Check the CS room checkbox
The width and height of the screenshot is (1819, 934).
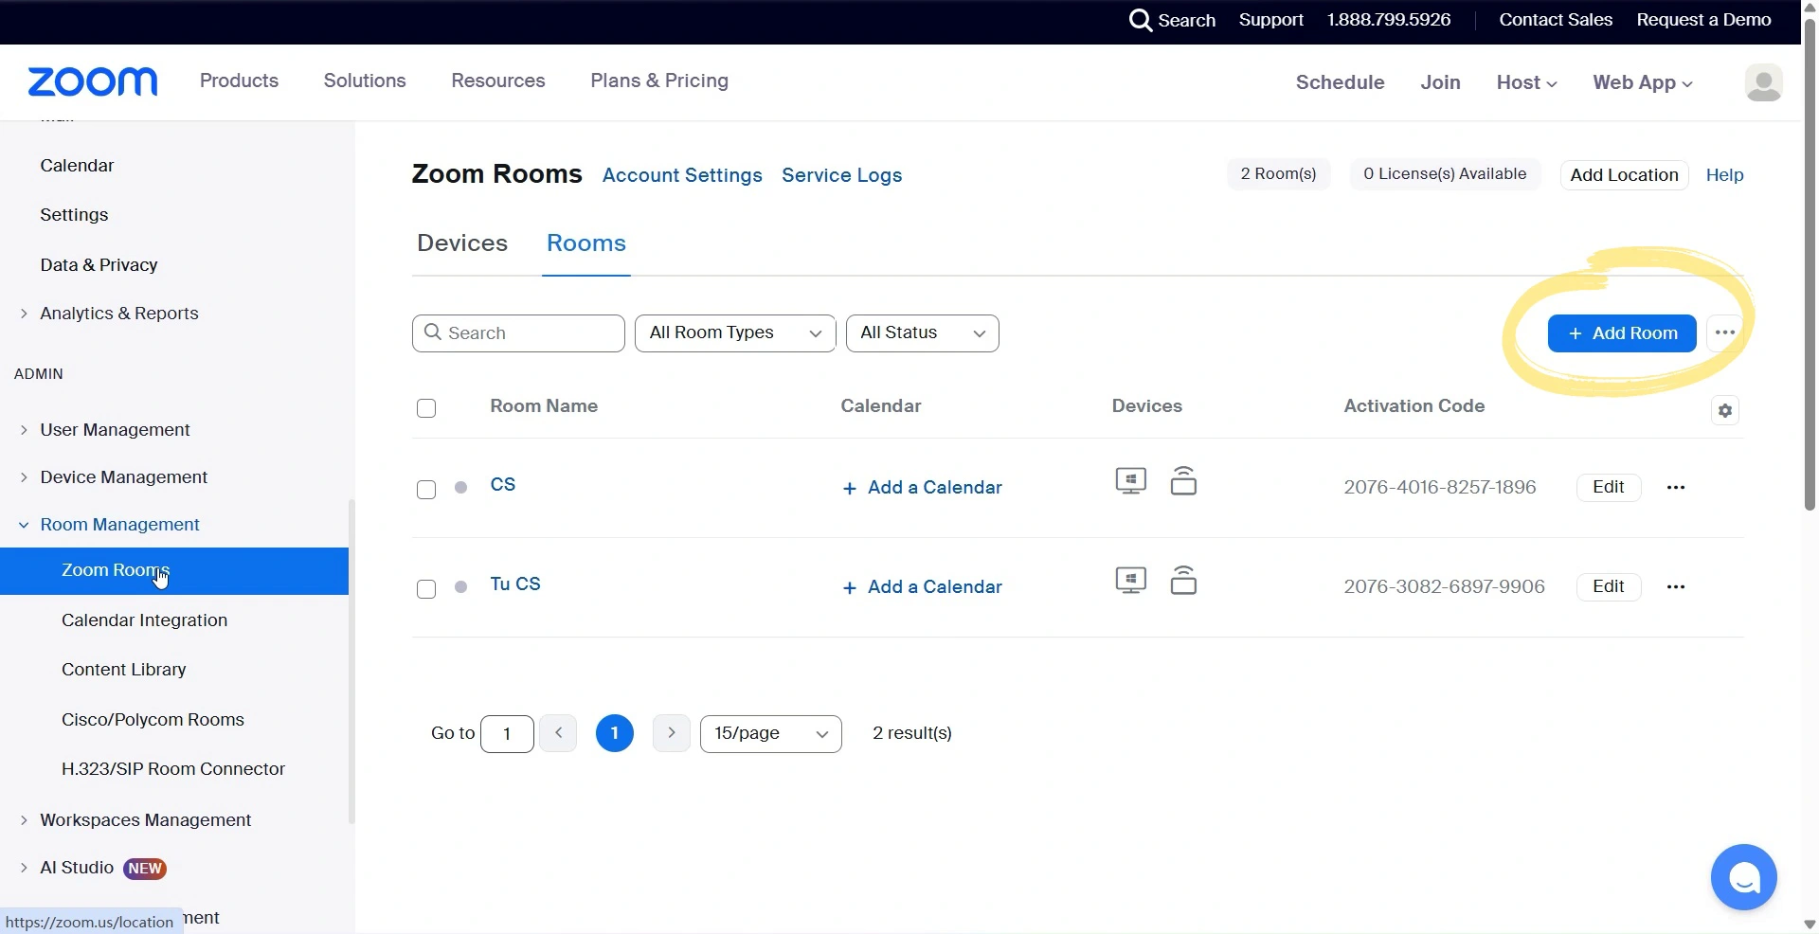pos(426,490)
